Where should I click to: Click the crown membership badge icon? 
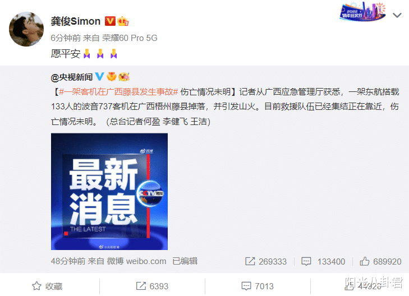[x=123, y=21]
